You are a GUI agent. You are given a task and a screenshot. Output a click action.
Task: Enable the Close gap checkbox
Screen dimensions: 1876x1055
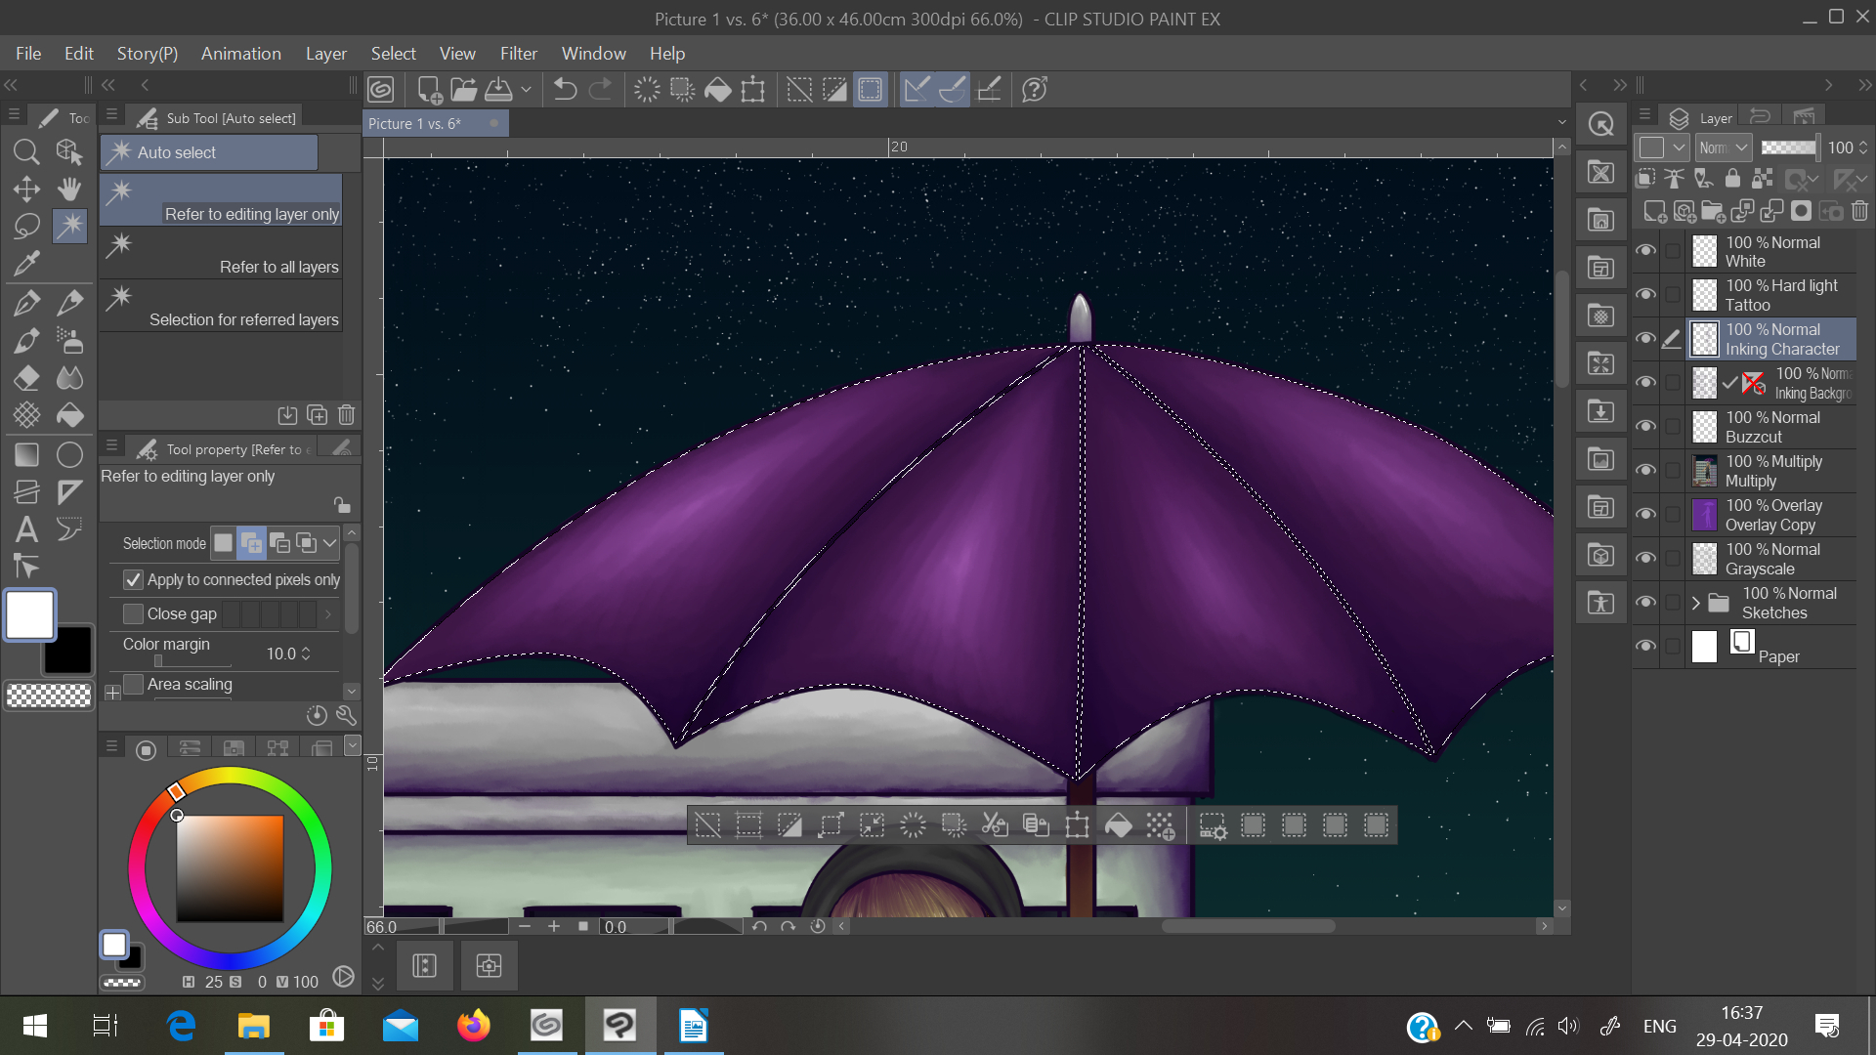[x=134, y=614]
